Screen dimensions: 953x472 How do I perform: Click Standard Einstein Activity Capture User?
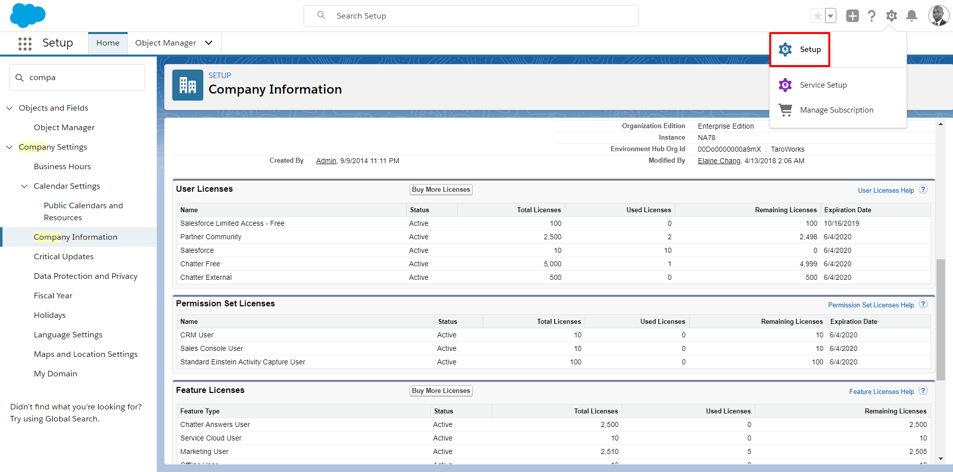pos(243,362)
